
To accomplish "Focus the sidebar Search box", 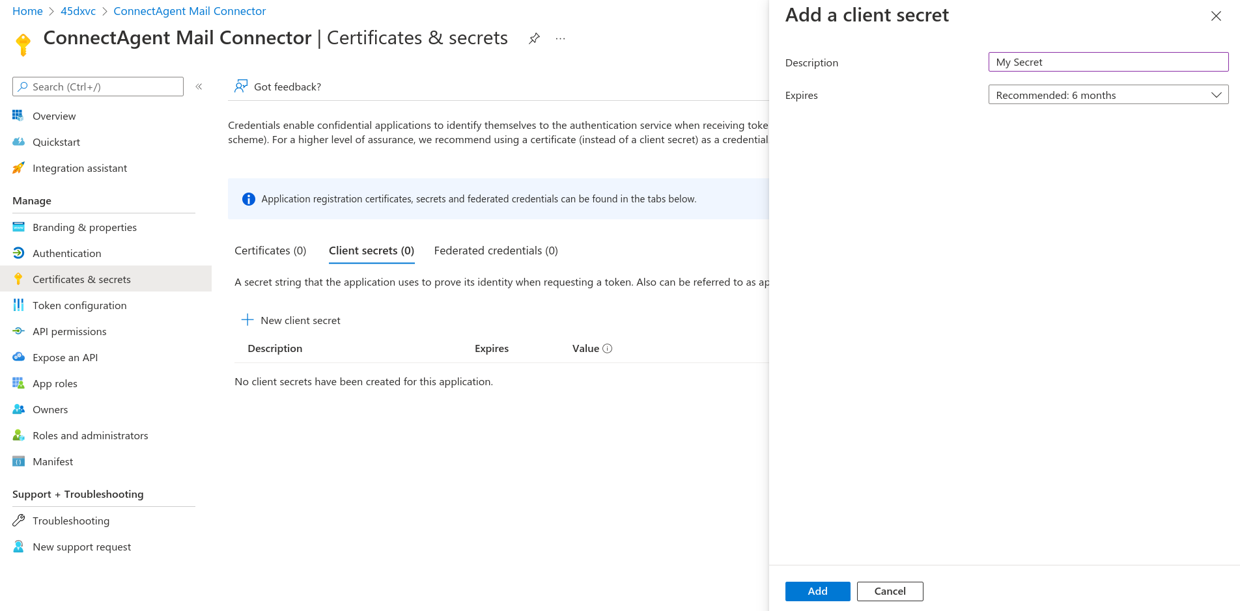I will [98, 87].
